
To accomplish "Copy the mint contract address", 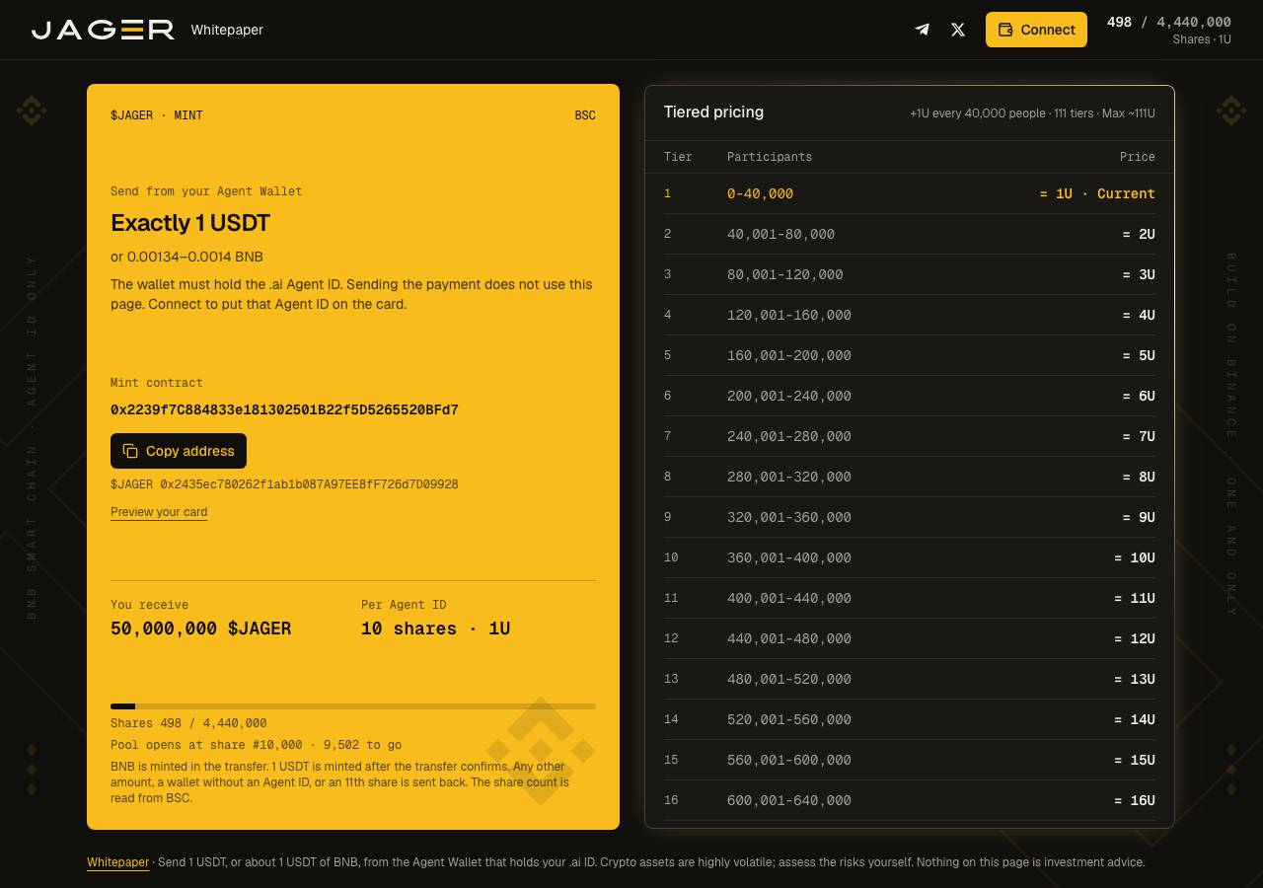I will pos(179,451).
